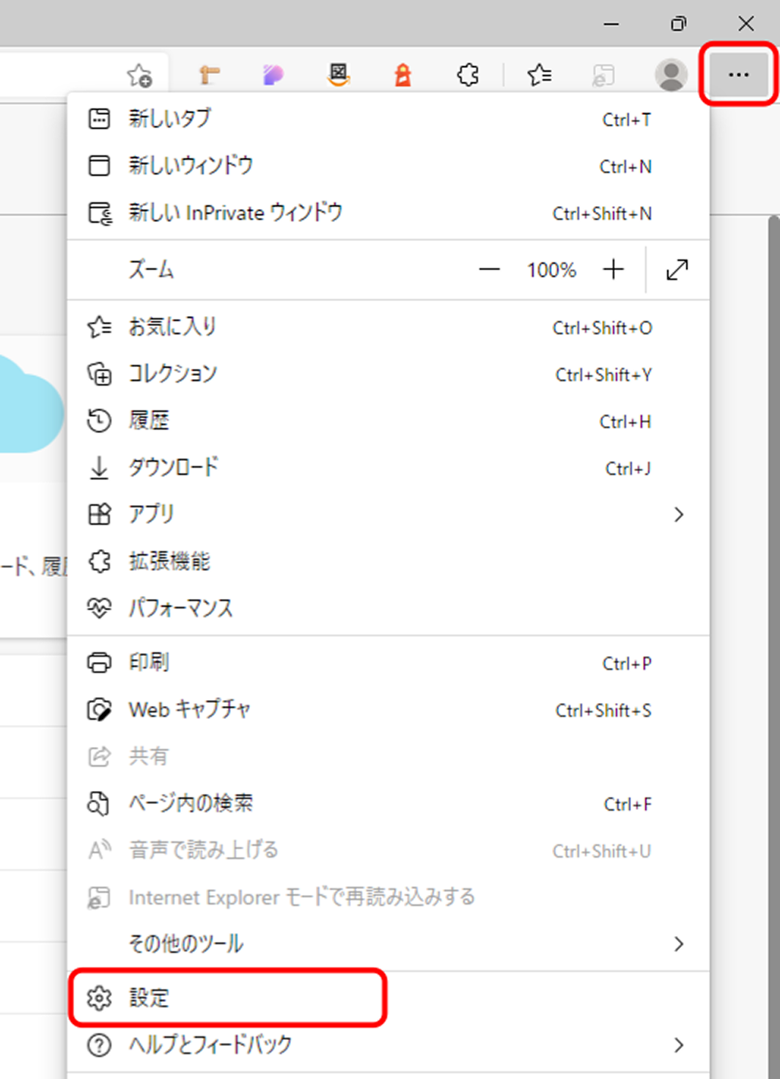
Task: Click the orange hammer extension icon
Action: 209,74
